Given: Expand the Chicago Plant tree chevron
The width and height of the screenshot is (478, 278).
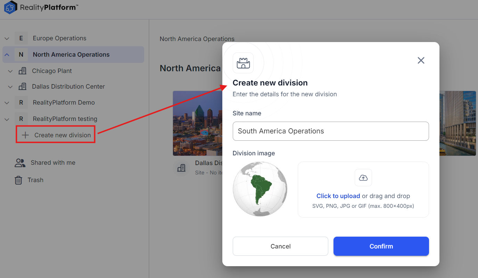Looking at the screenshot, I should pyautogui.click(x=10, y=71).
